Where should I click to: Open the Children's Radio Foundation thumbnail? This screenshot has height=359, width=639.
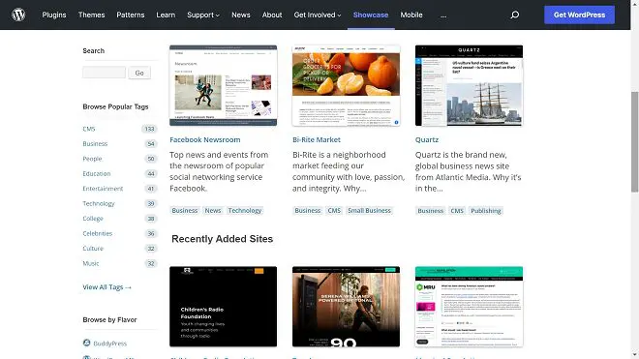click(x=223, y=307)
